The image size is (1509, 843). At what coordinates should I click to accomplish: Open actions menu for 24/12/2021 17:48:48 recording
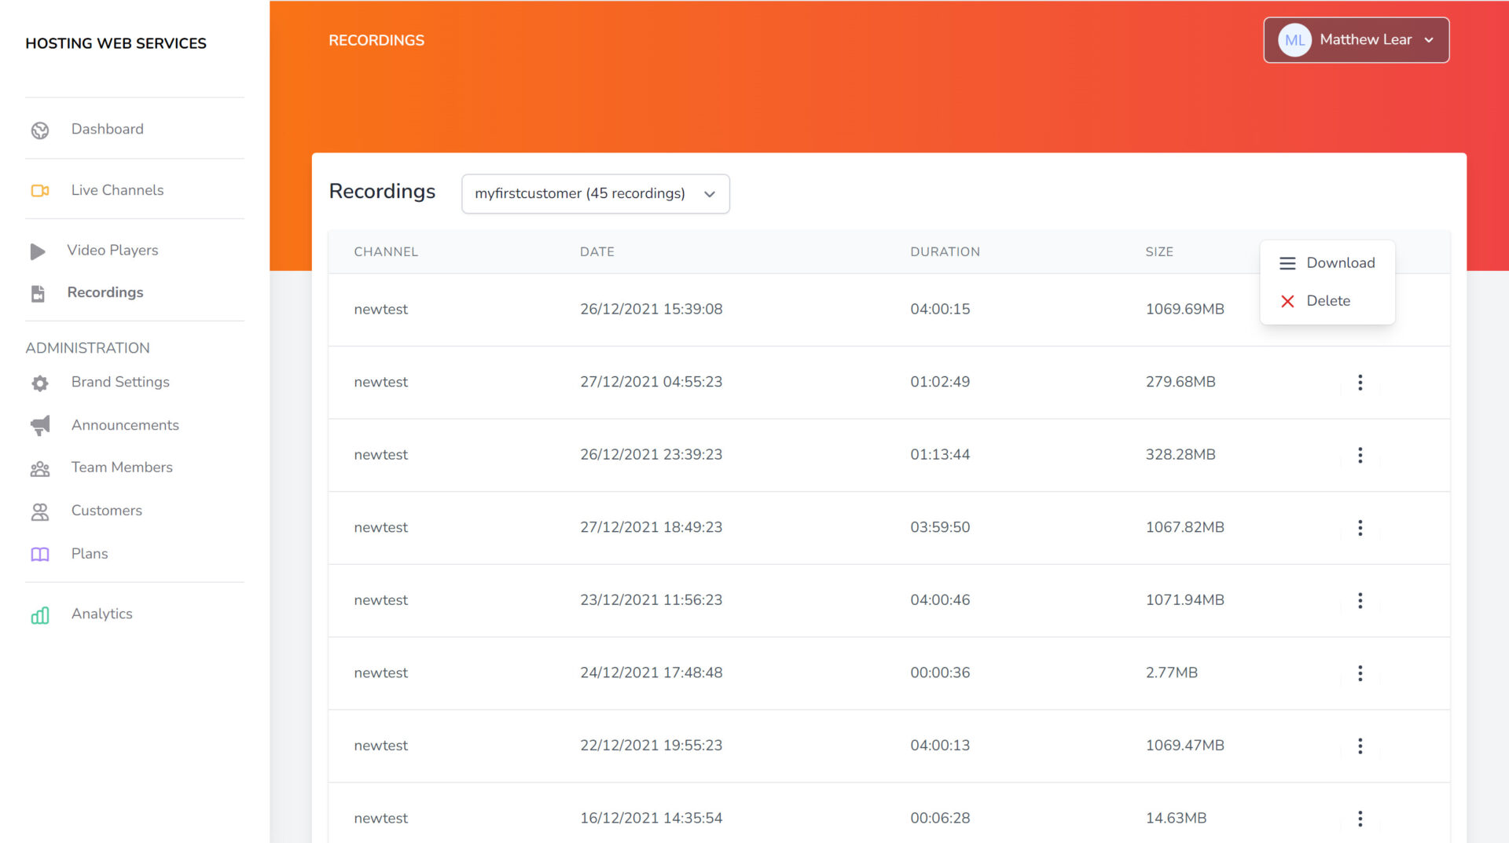coord(1360,673)
